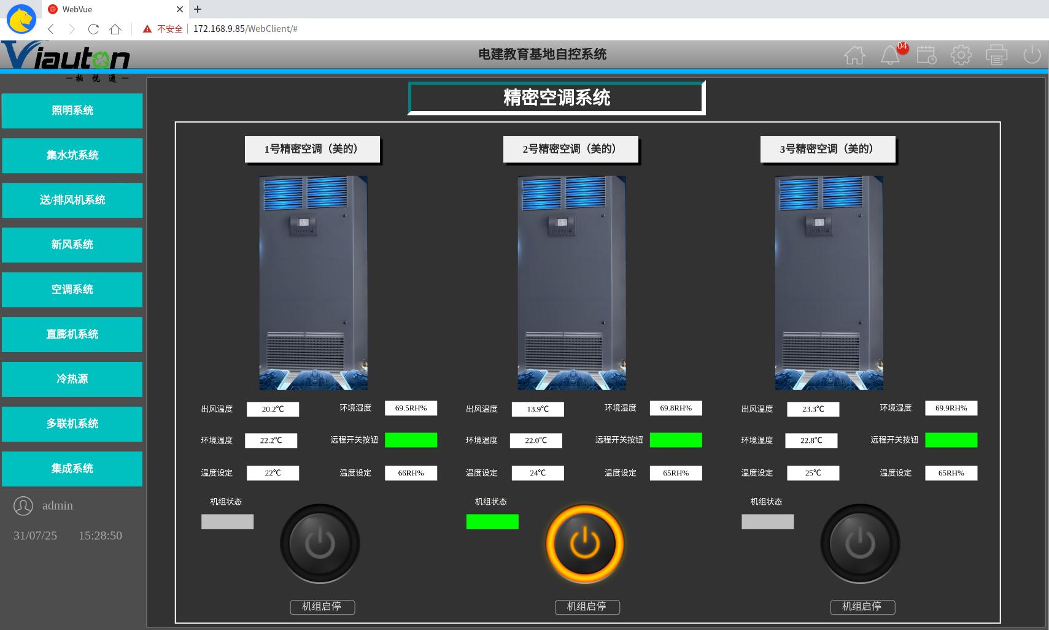Click unit 1 gray 机组状态 indicator
Image resolution: width=1049 pixels, height=630 pixels.
pyautogui.click(x=227, y=521)
